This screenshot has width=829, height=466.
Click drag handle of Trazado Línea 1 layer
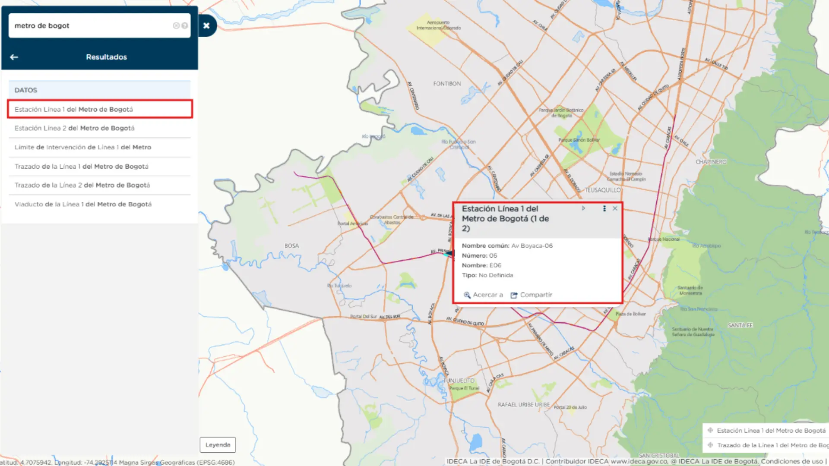(710, 445)
